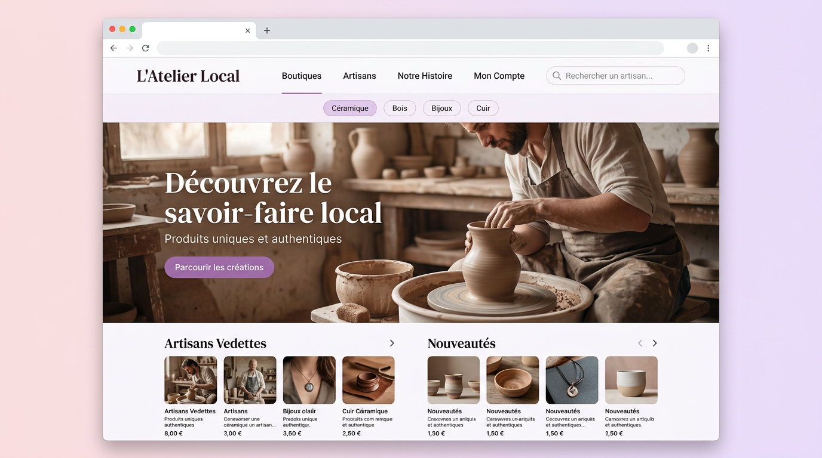
Task: Click the Parcourir les créations button
Action: [219, 267]
